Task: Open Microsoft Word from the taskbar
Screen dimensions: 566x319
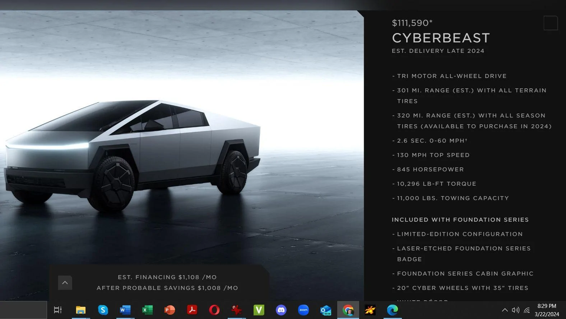Action: (x=125, y=310)
